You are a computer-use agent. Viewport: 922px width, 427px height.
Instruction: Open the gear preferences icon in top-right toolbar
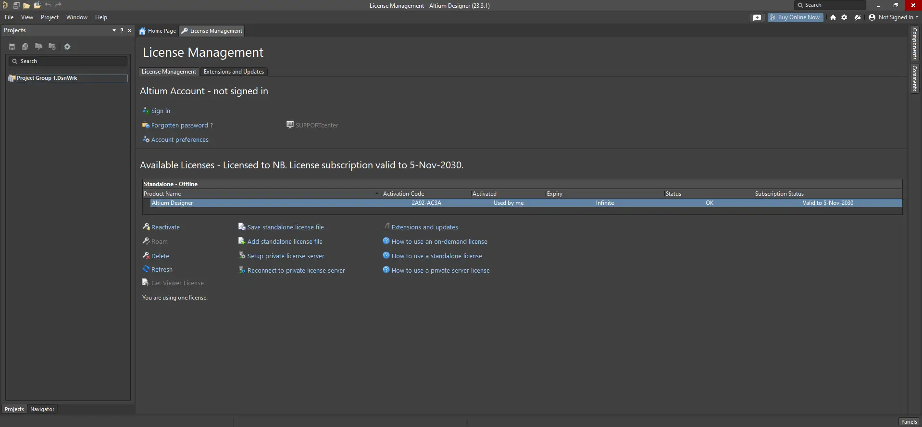pos(844,17)
